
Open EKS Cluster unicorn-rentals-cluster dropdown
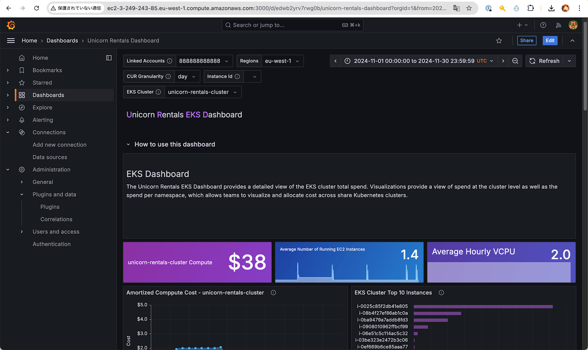203,92
